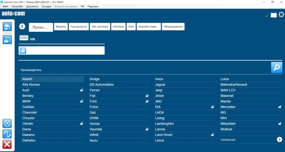Open the help question mark icon
285x152 pixels.
(7, 134)
